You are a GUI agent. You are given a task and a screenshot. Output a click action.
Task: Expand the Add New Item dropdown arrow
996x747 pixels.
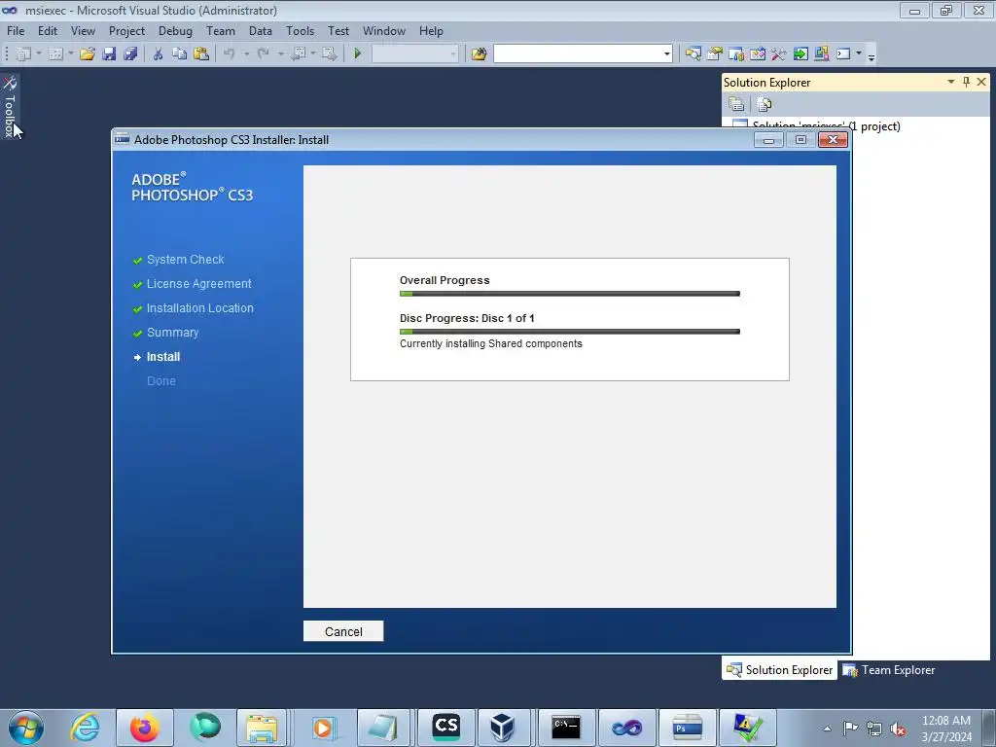tap(70, 54)
